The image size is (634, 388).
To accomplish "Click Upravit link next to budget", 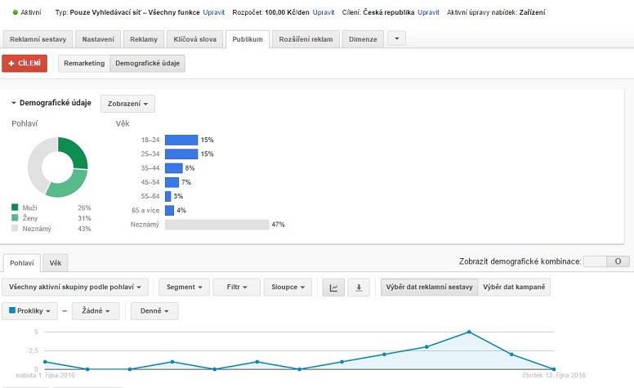I will 323,13.
